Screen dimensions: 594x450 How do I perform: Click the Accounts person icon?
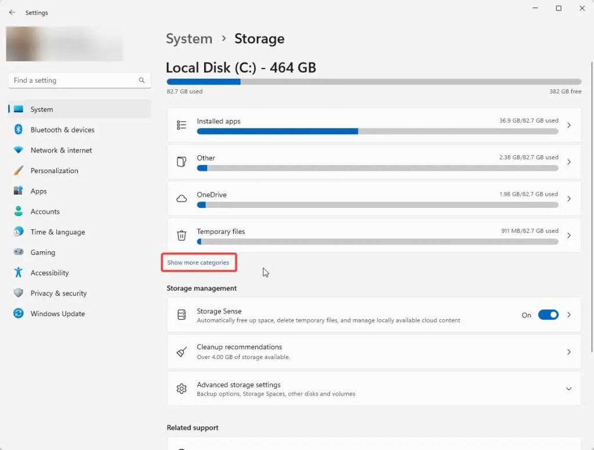click(18, 211)
